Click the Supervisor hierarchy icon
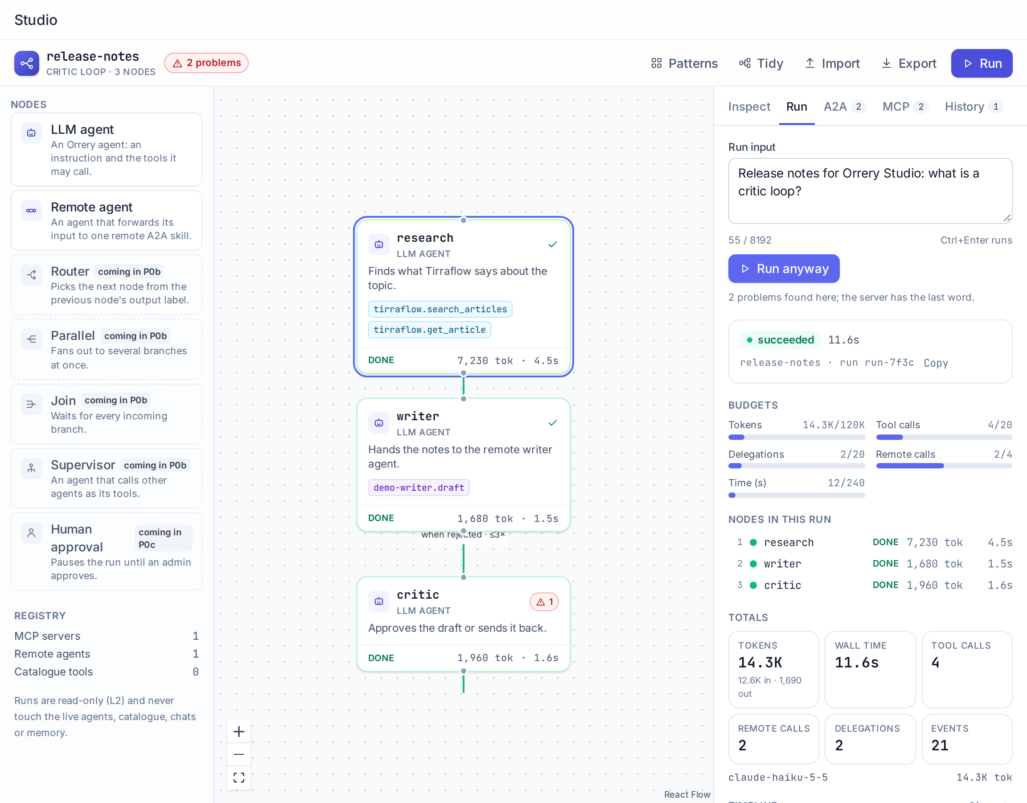Image resolution: width=1027 pixels, height=803 pixels. pyautogui.click(x=31, y=468)
